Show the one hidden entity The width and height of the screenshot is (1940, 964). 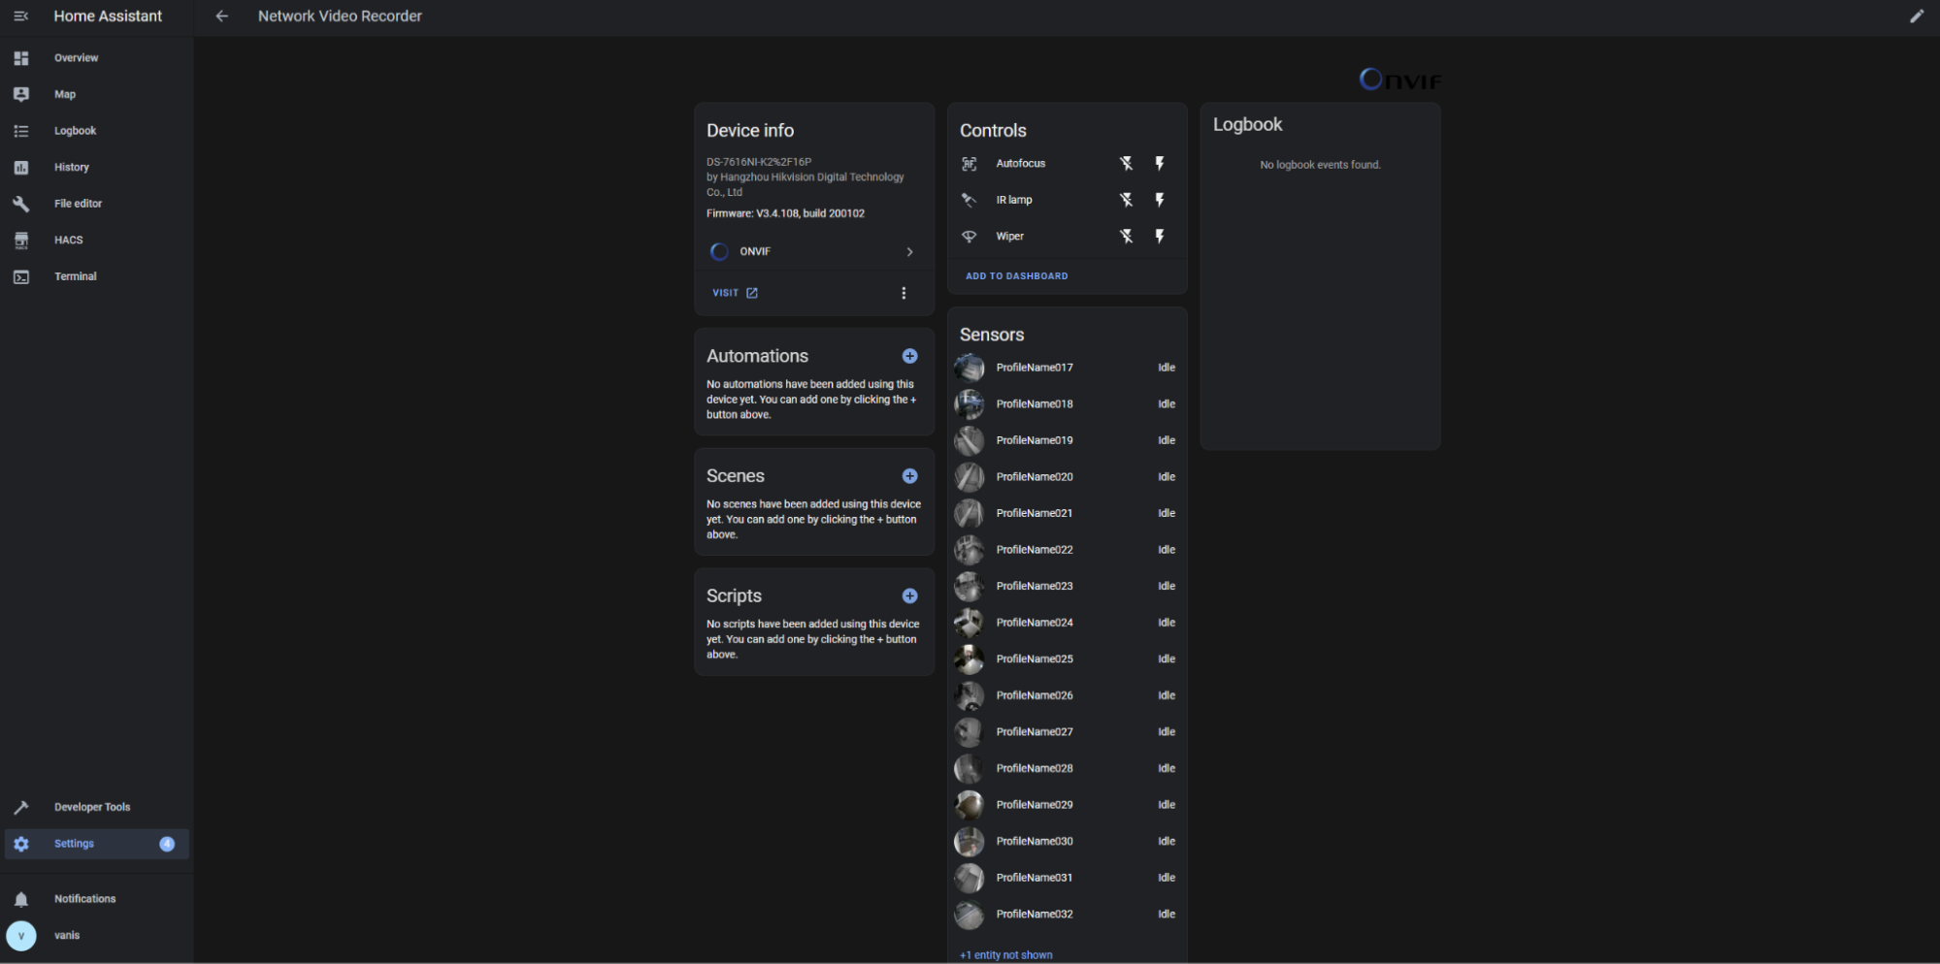pos(1005,955)
